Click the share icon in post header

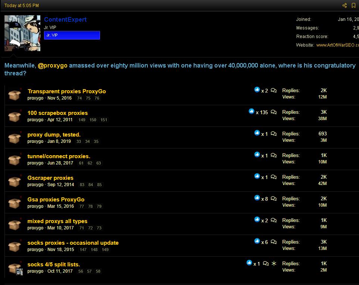[344, 6]
